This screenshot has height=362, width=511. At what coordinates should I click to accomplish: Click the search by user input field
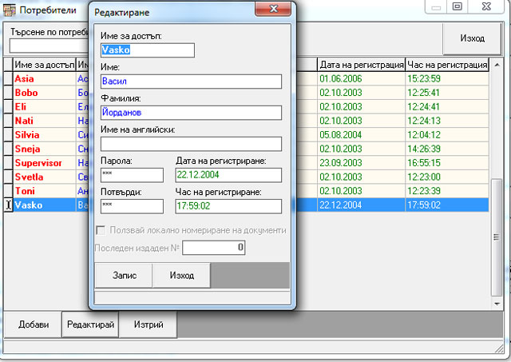(x=49, y=46)
